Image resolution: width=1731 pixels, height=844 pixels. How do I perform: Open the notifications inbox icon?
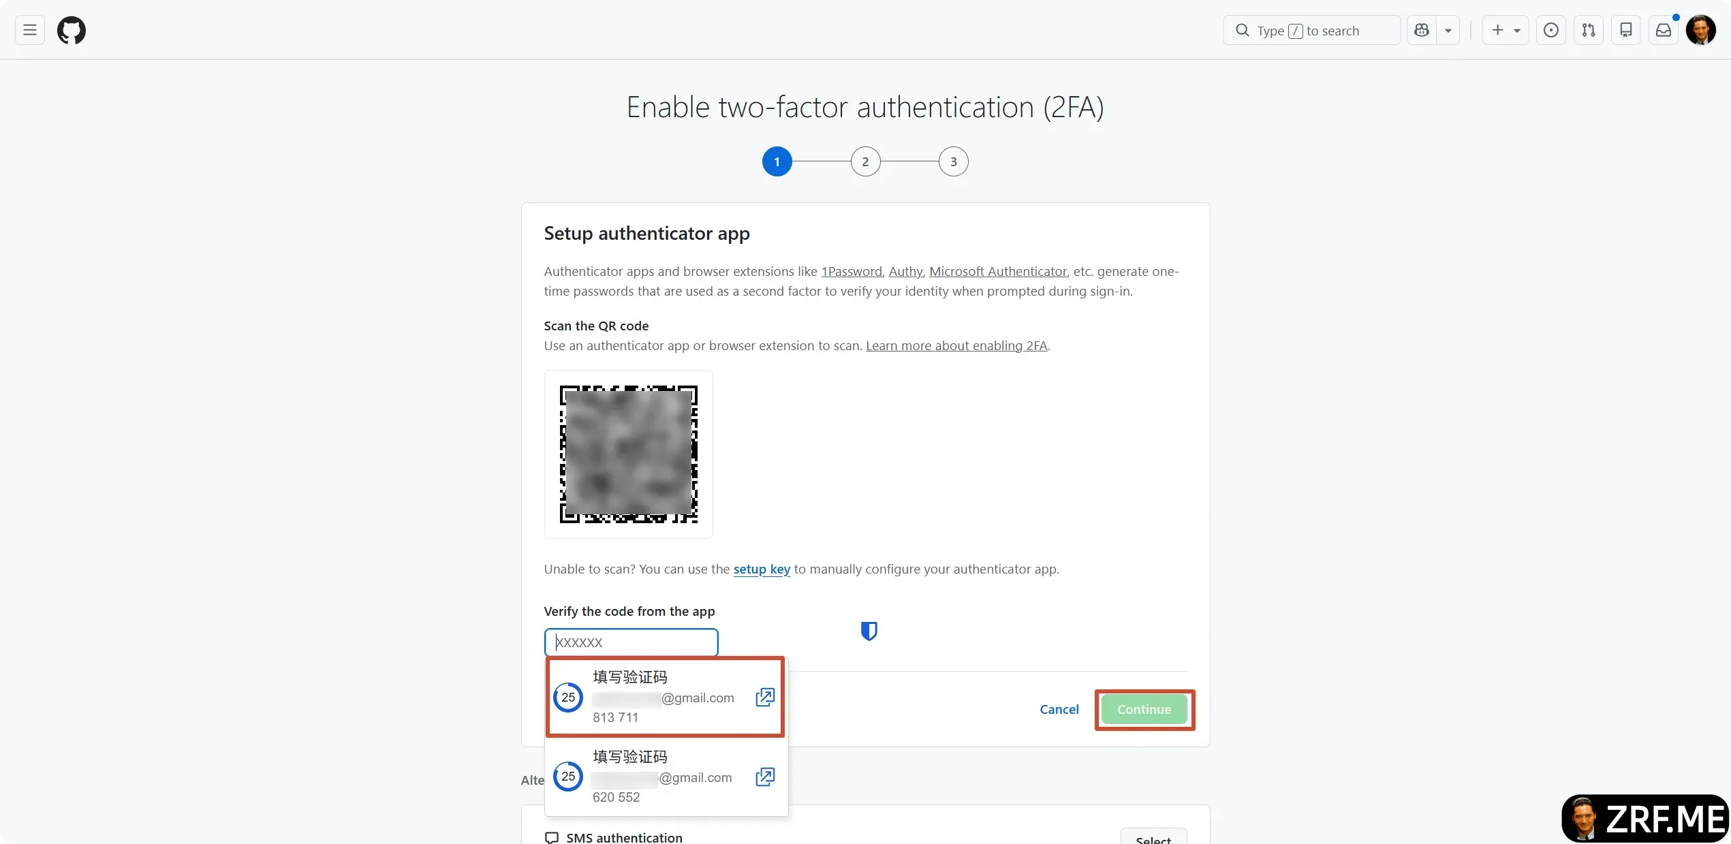tap(1664, 30)
